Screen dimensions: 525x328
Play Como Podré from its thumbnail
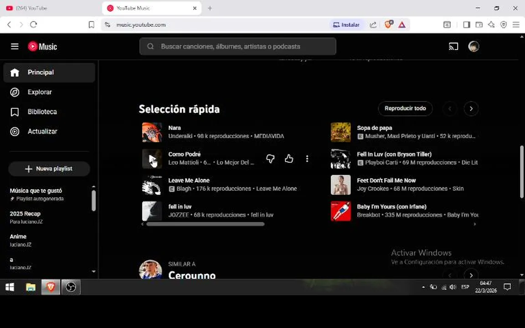click(152, 159)
